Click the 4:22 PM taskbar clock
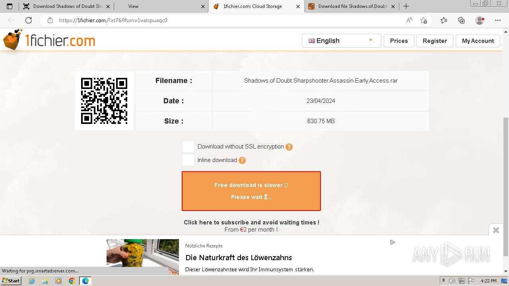Screen dimensions: 509x286 [488, 281]
